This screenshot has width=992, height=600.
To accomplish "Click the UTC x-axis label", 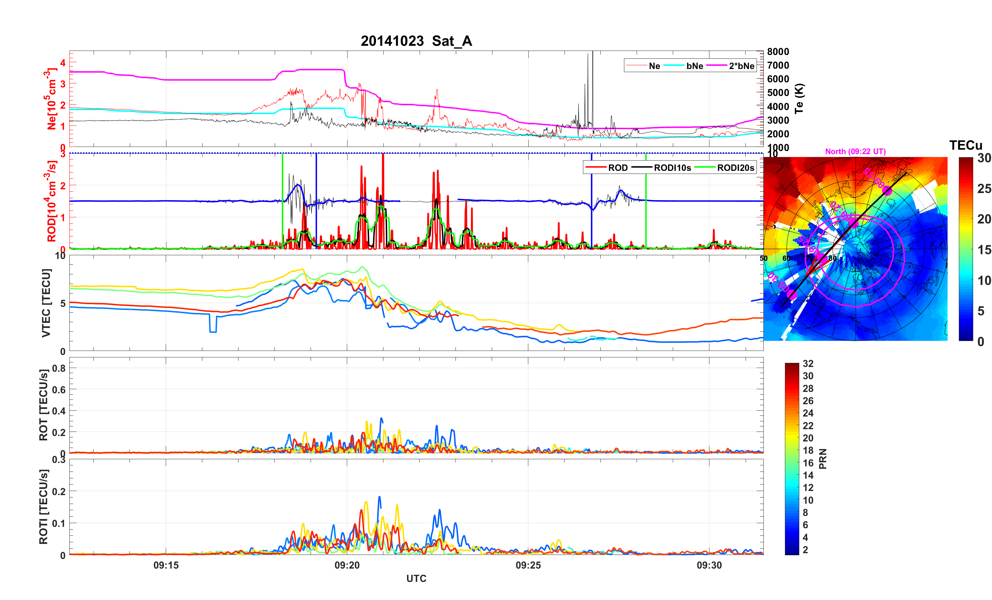I will (x=416, y=578).
